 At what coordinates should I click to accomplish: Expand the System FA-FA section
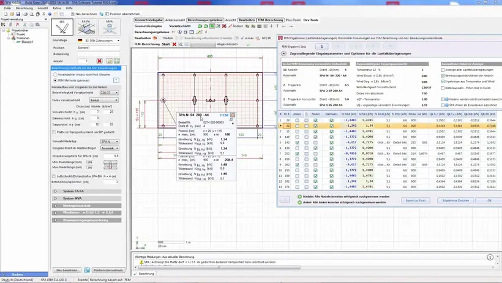coord(86,191)
